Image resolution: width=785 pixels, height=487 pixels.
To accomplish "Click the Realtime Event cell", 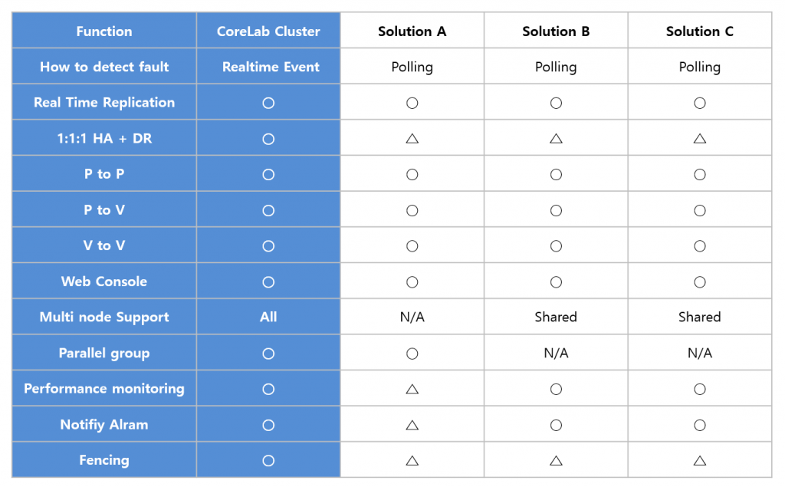I will pos(268,67).
